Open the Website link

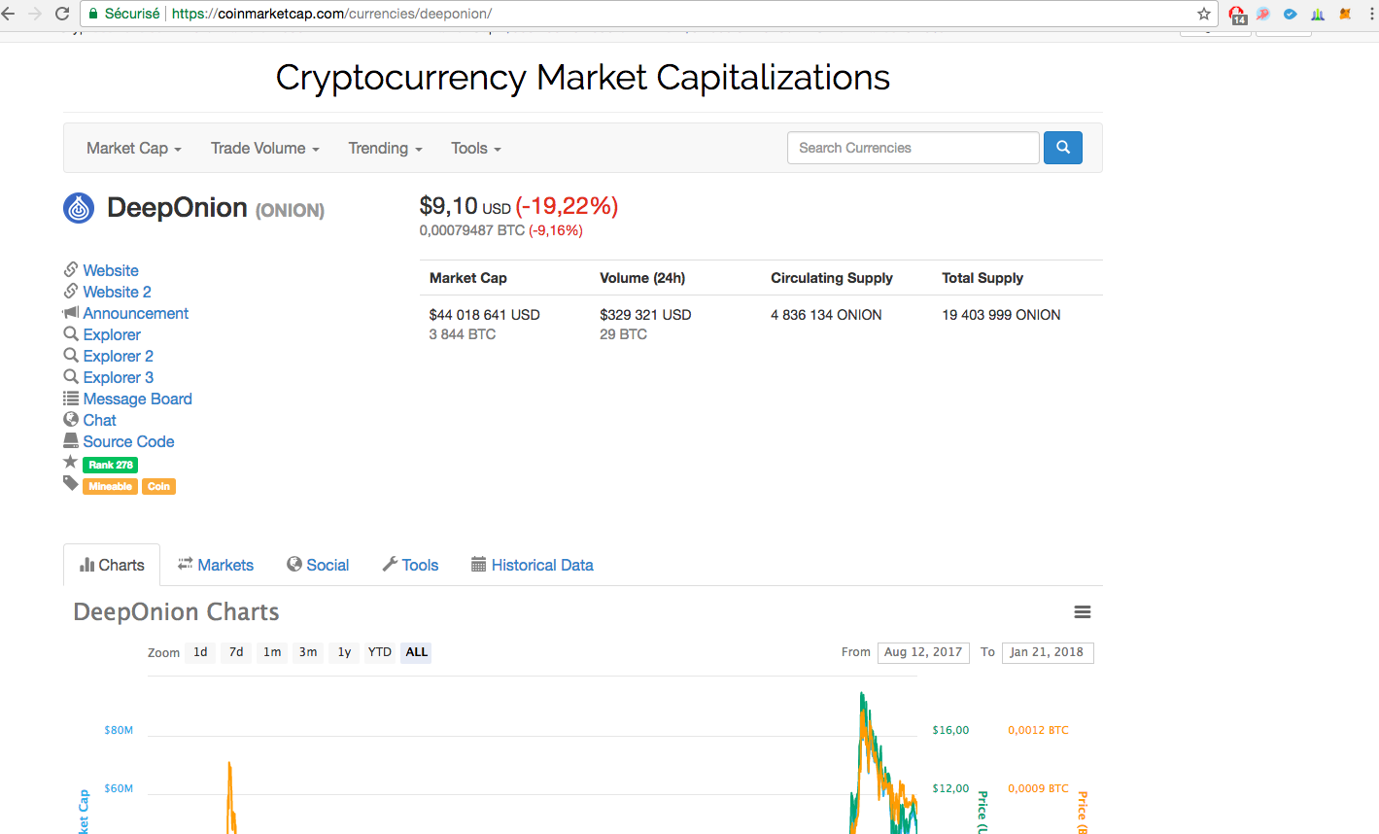pyautogui.click(x=111, y=270)
